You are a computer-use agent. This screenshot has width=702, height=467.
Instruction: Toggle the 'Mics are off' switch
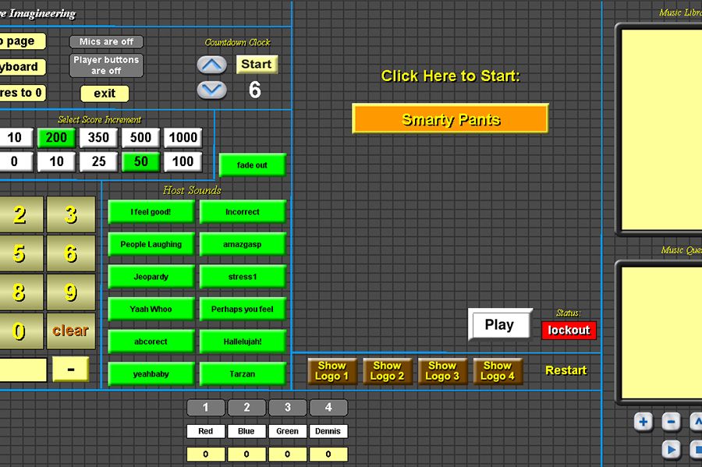coord(106,41)
